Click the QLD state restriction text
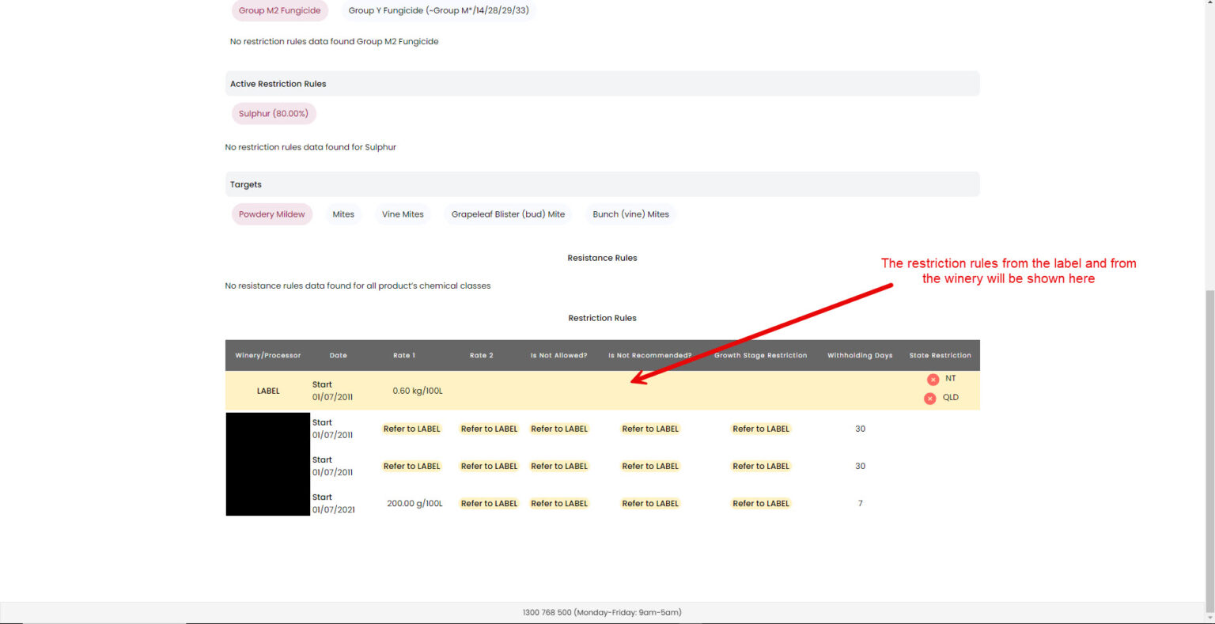 click(951, 398)
